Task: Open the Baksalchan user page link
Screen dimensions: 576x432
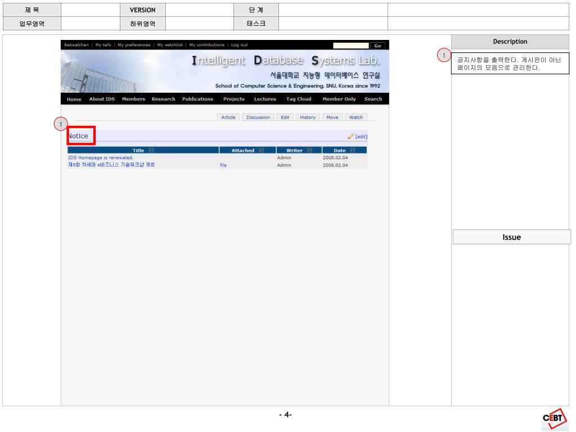Action: pyautogui.click(x=76, y=45)
